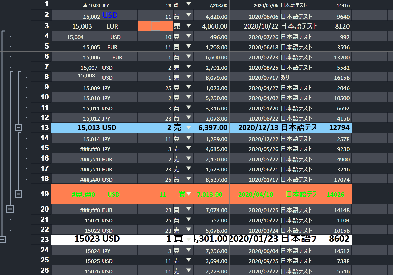
Task: Collapse the outline group at row 13
Action: (19, 128)
